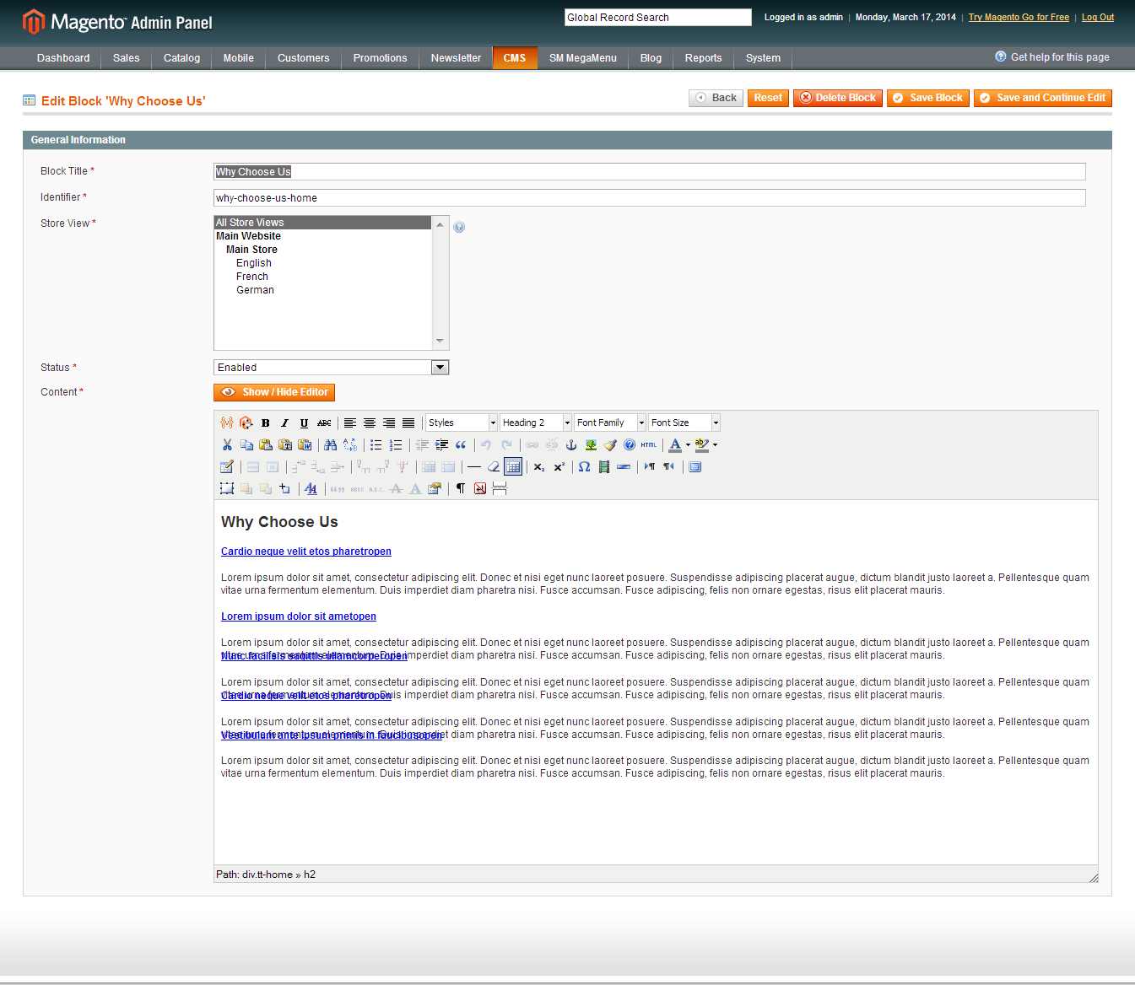This screenshot has height=985, width=1135.
Task: Open the Try Magento Go for Free link
Action: [1019, 17]
